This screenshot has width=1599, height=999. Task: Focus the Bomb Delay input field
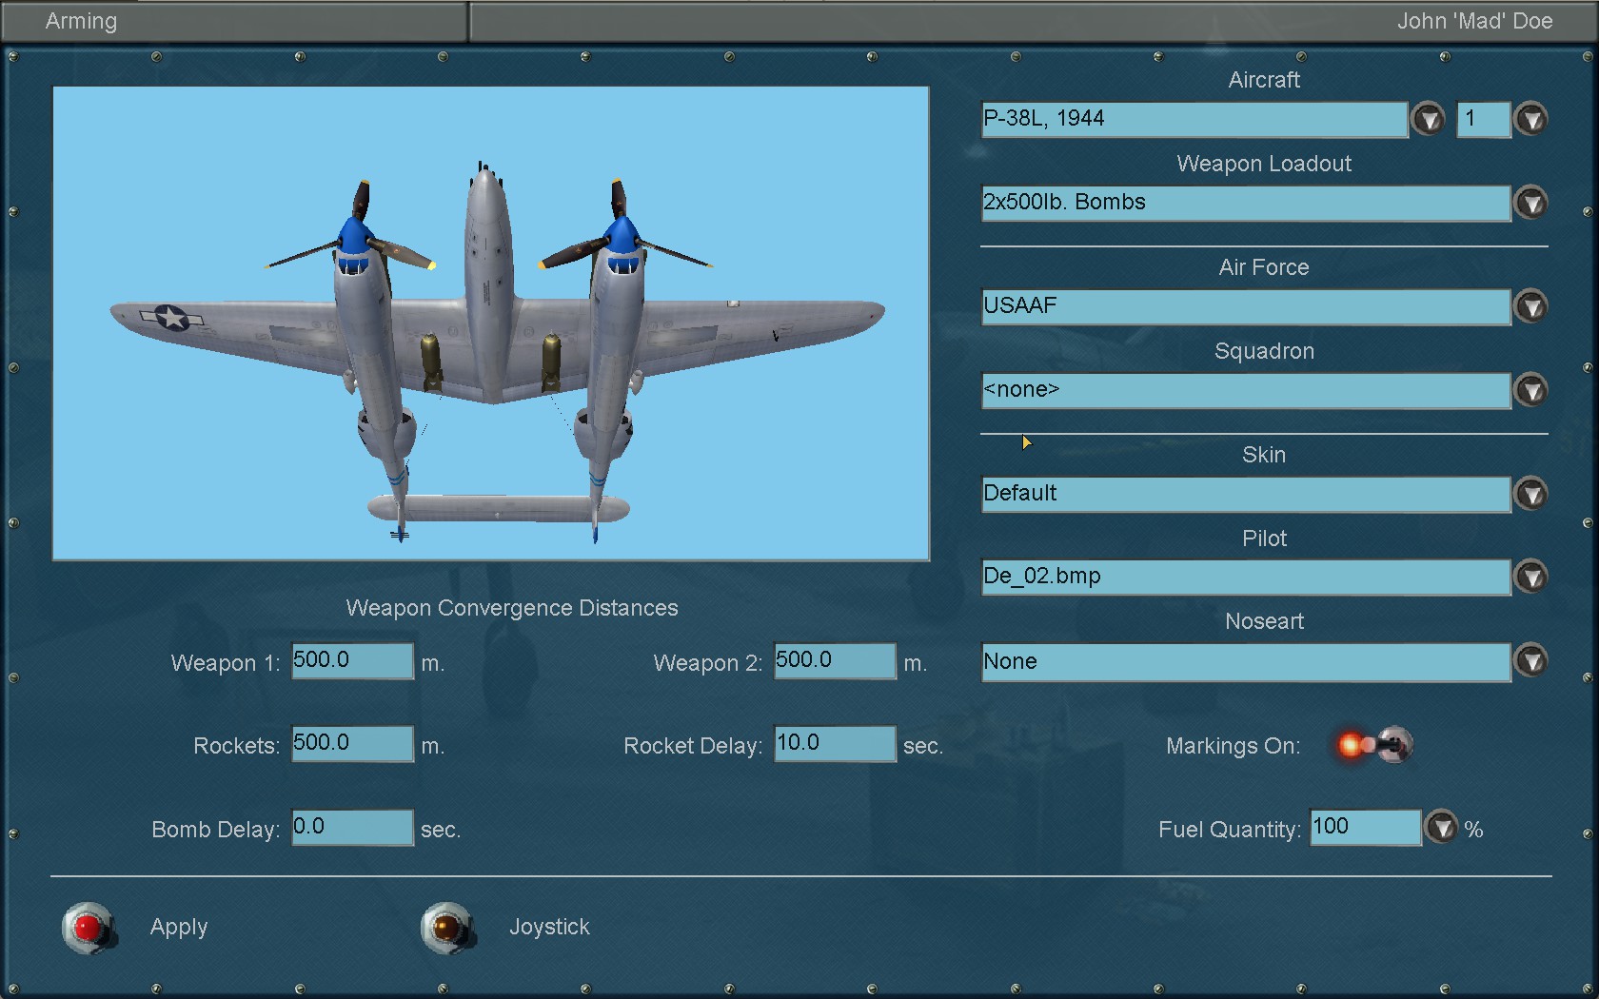click(x=351, y=827)
